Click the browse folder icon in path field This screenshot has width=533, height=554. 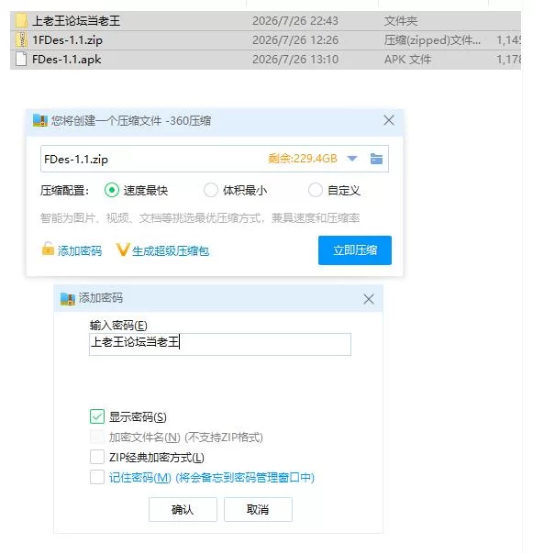pyautogui.click(x=376, y=159)
